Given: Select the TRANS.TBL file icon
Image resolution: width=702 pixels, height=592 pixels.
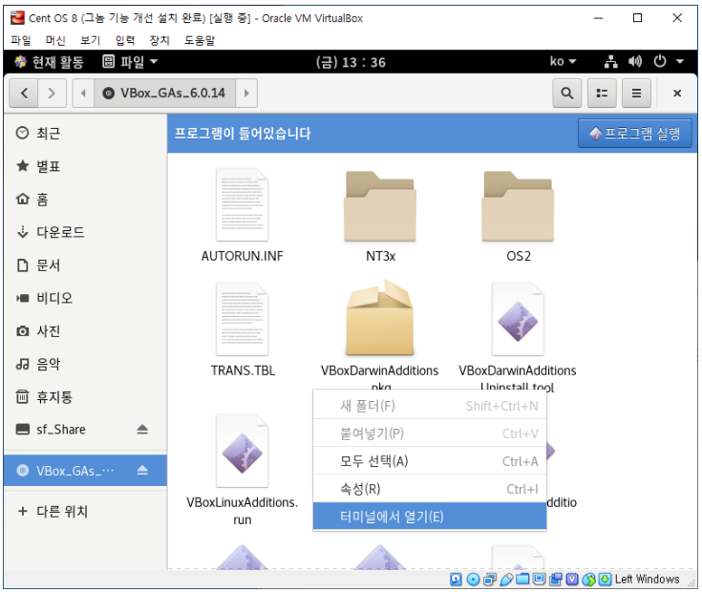Looking at the screenshot, I should point(243,319).
